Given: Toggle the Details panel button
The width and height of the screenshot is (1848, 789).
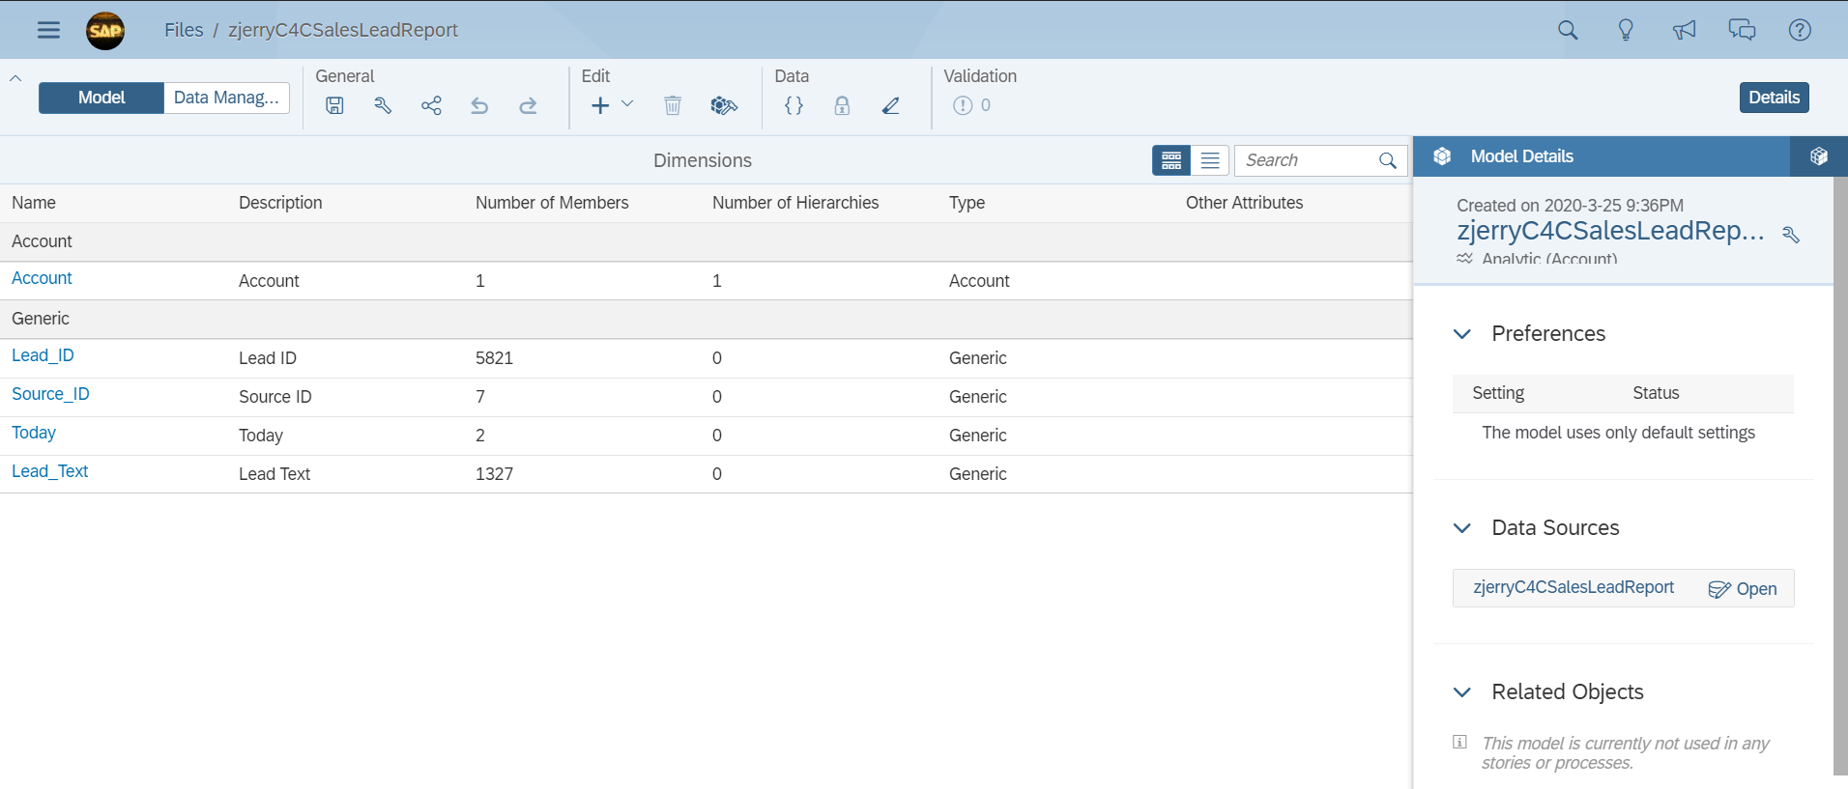Looking at the screenshot, I should (x=1774, y=98).
